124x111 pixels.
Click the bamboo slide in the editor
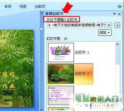17,69
